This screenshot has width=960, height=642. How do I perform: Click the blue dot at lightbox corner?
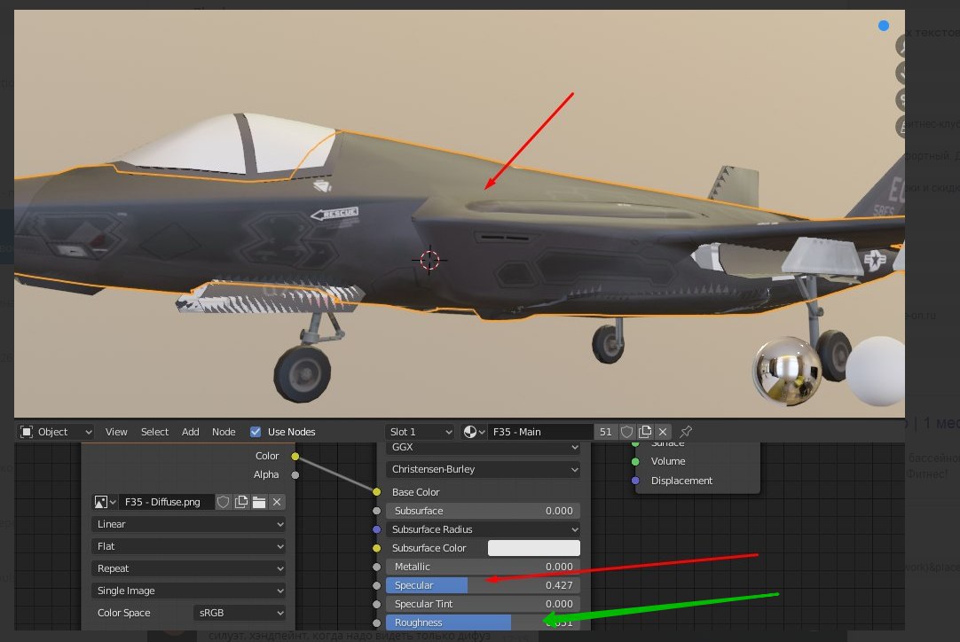pos(884,26)
